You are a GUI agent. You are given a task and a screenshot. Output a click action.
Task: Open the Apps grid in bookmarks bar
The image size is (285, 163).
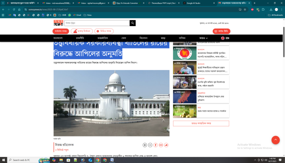tap(3, 15)
